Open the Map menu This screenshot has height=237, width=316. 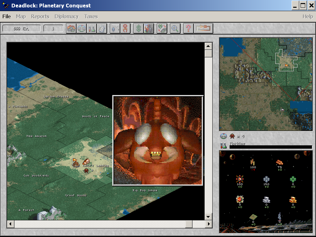click(x=21, y=16)
